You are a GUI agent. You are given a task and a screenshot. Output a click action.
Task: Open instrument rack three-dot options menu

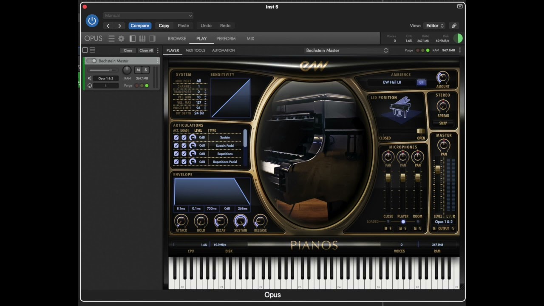[158, 50]
